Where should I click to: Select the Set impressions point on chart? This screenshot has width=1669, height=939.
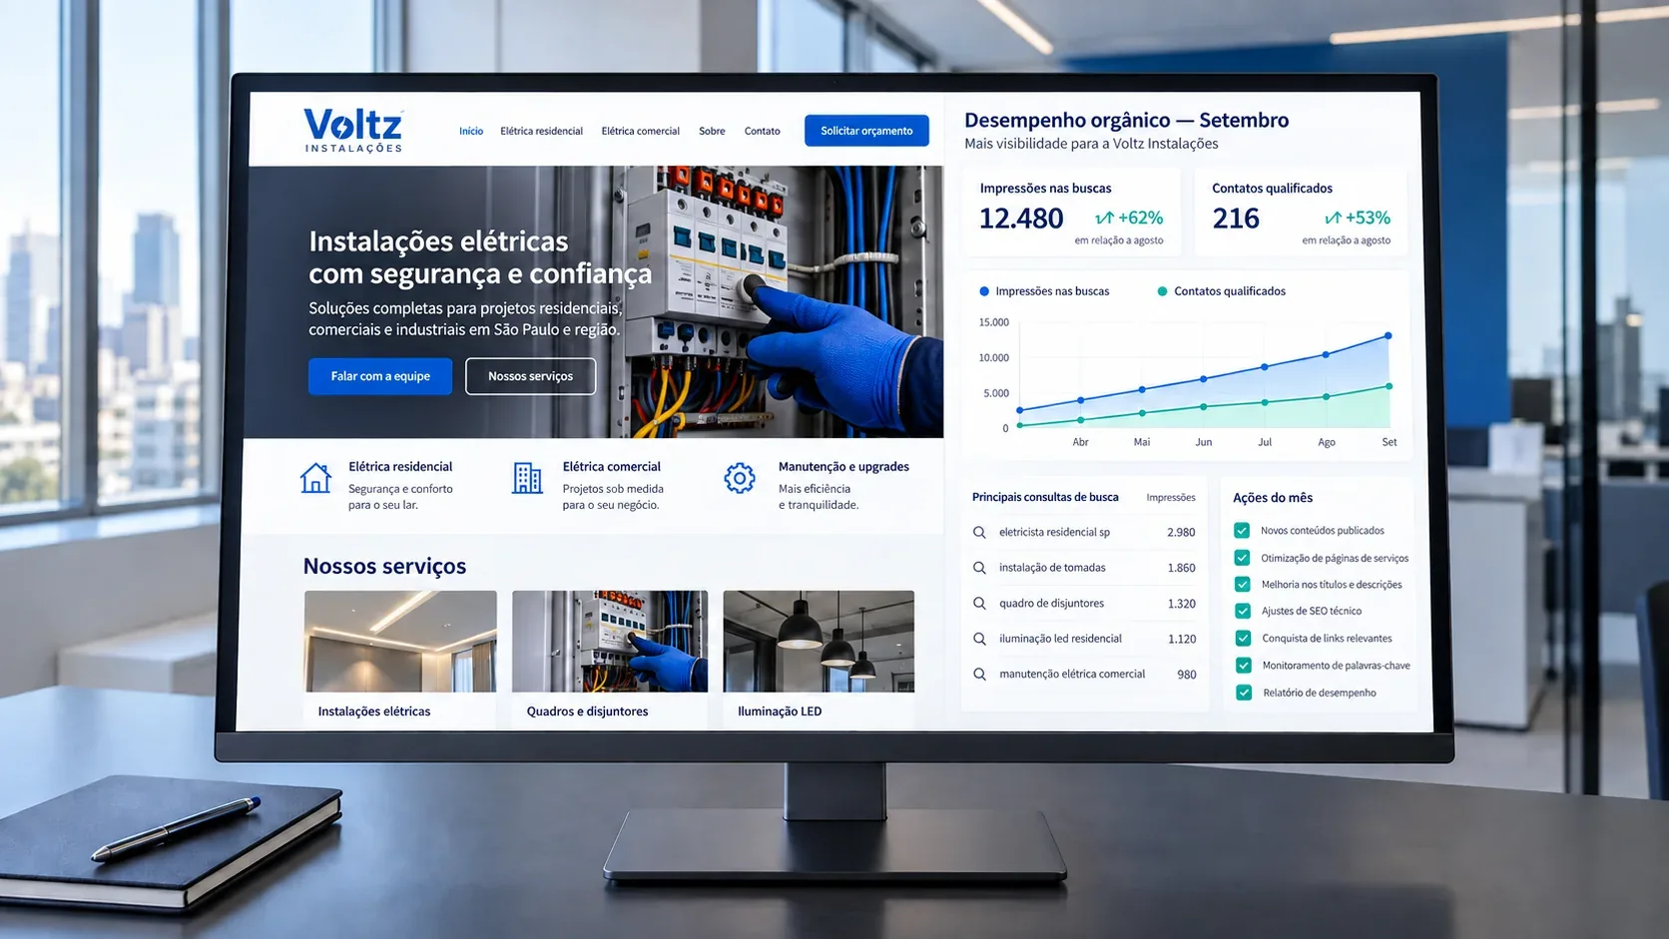(1388, 336)
